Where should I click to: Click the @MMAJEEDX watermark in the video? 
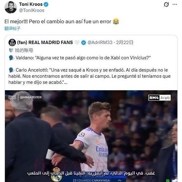(x=31, y=97)
